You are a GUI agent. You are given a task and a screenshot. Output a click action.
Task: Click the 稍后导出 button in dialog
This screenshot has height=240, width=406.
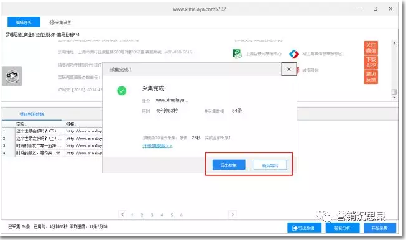pos(270,165)
